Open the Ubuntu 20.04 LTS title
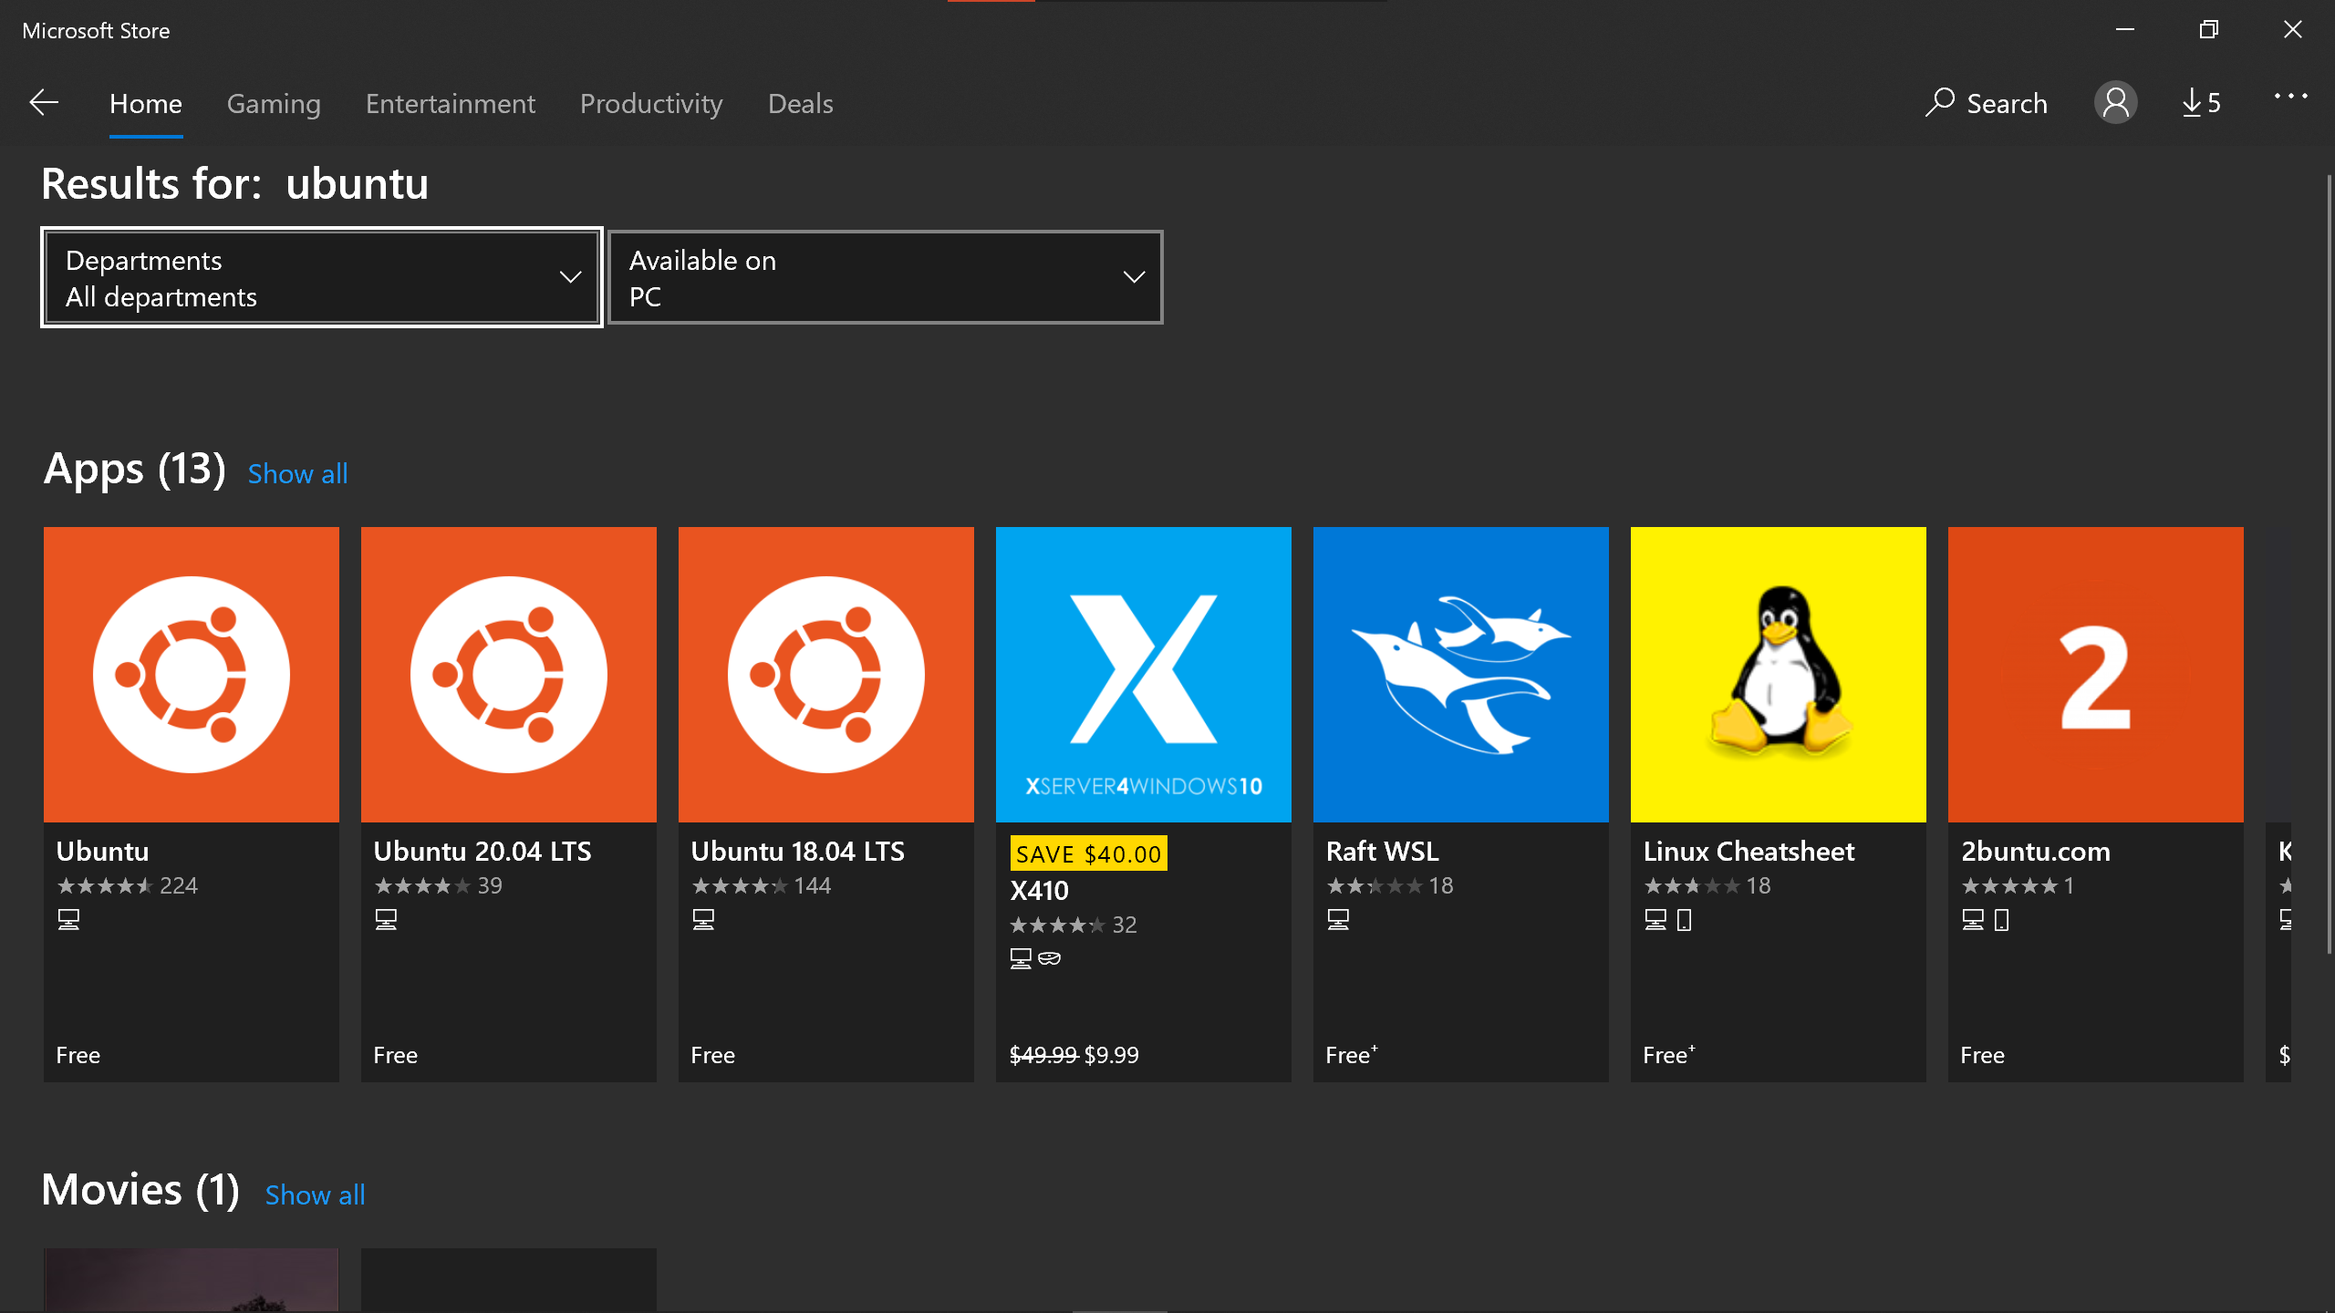 [483, 852]
